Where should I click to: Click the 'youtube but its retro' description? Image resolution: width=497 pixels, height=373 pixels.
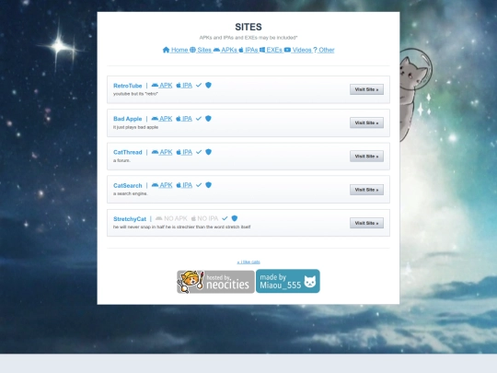(135, 94)
